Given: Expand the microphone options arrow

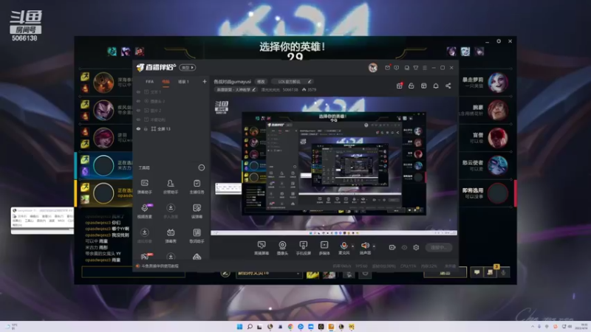Looking at the screenshot, I should [353, 246].
